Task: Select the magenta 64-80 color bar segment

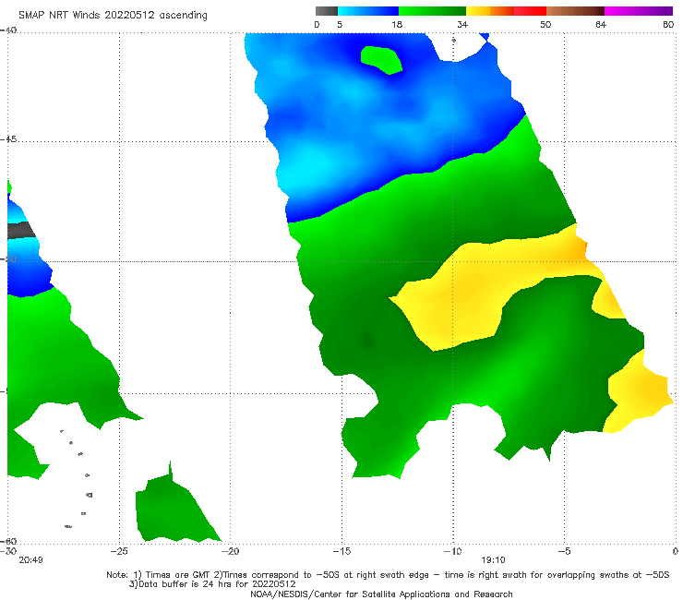Action: coord(639,11)
